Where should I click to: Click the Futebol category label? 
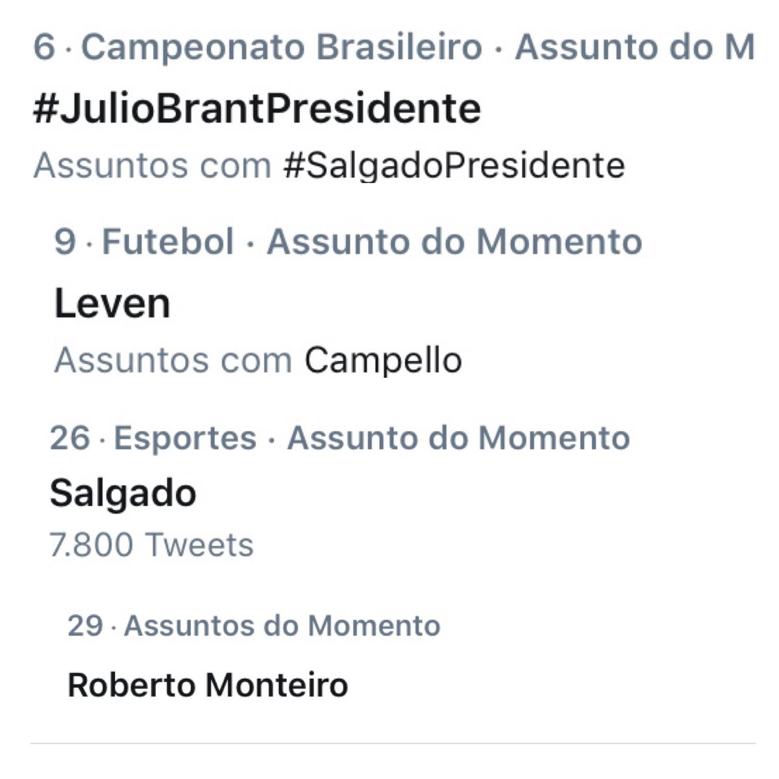168,241
